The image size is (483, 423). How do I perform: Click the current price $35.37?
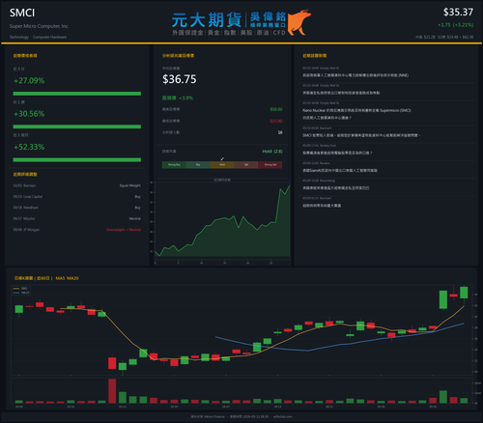coord(458,13)
